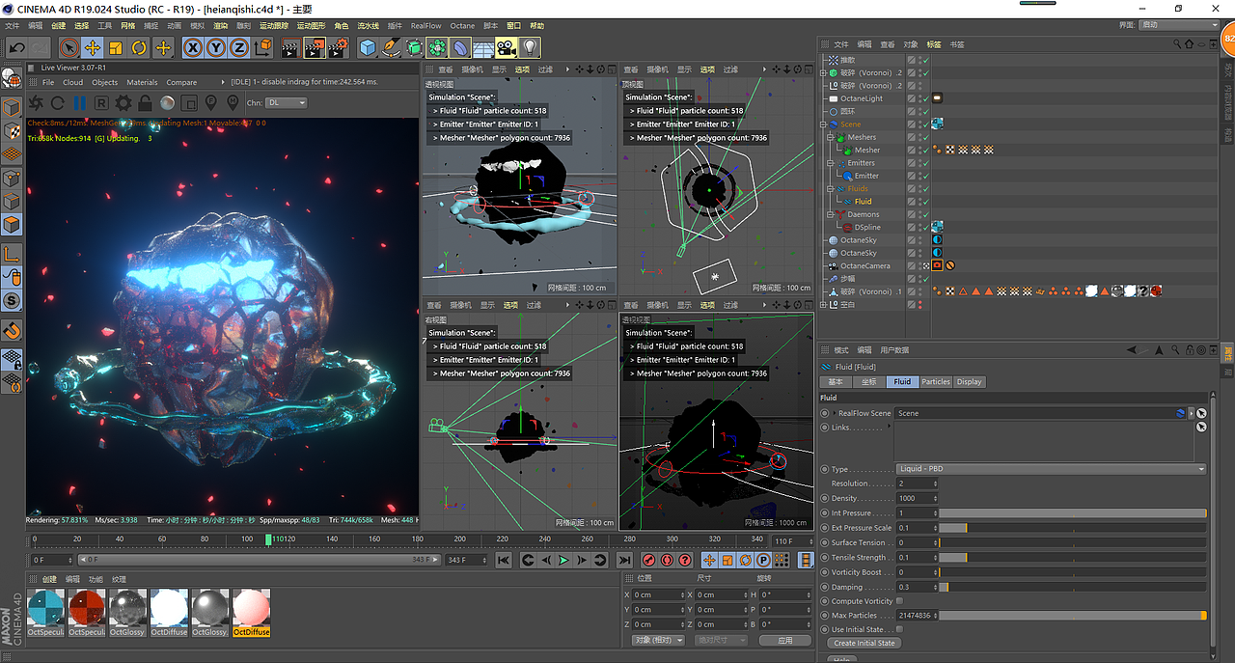Restart the Live Viewer render

(x=58, y=103)
